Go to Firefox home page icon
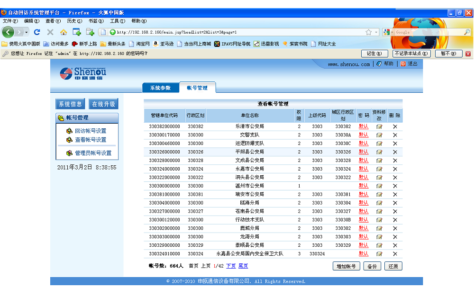Image resolution: width=474 pixels, height=297 pixels. (x=64, y=32)
